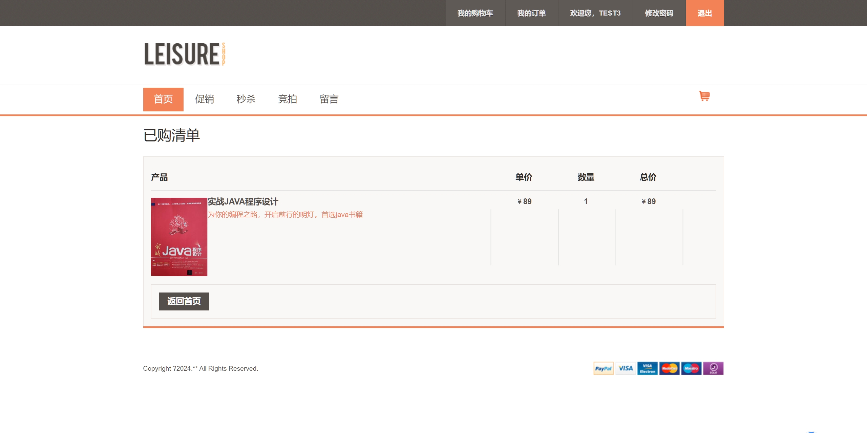Click the Copyright 2024 footer text
Viewport: 867px width, 433px height.
[200, 368]
